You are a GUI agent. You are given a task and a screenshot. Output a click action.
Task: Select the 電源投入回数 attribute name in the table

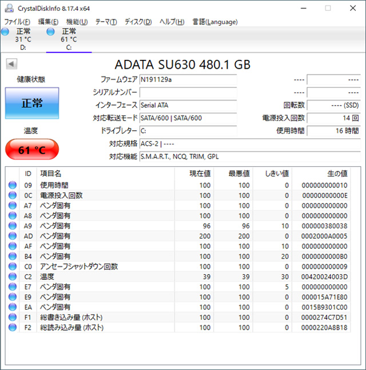pyautogui.click(x=61, y=195)
